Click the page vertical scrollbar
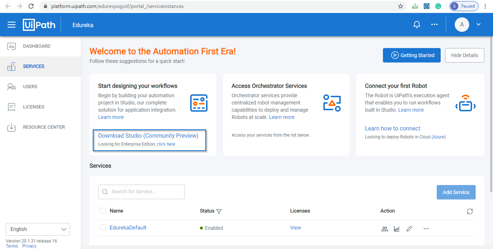The image size is (493, 249). [490, 115]
